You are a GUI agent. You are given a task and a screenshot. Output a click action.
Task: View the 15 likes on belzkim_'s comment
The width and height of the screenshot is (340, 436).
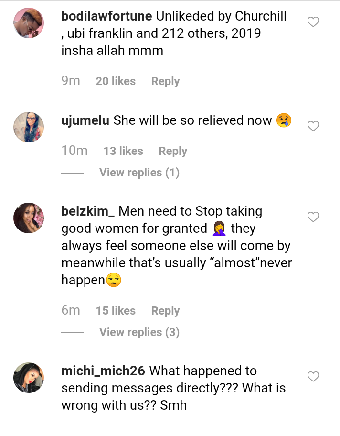pos(116,311)
